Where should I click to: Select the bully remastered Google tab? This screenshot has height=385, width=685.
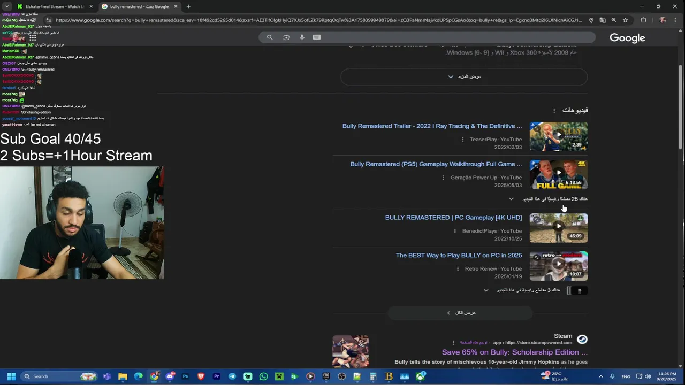point(140,6)
